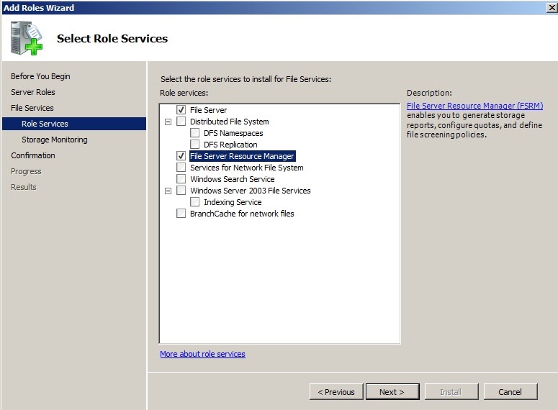Check the Distributed File System checkbox

[x=181, y=122]
